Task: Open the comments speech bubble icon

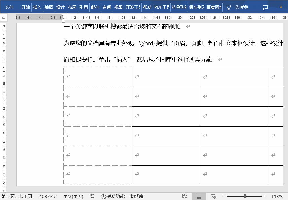Action: click(265, 7)
